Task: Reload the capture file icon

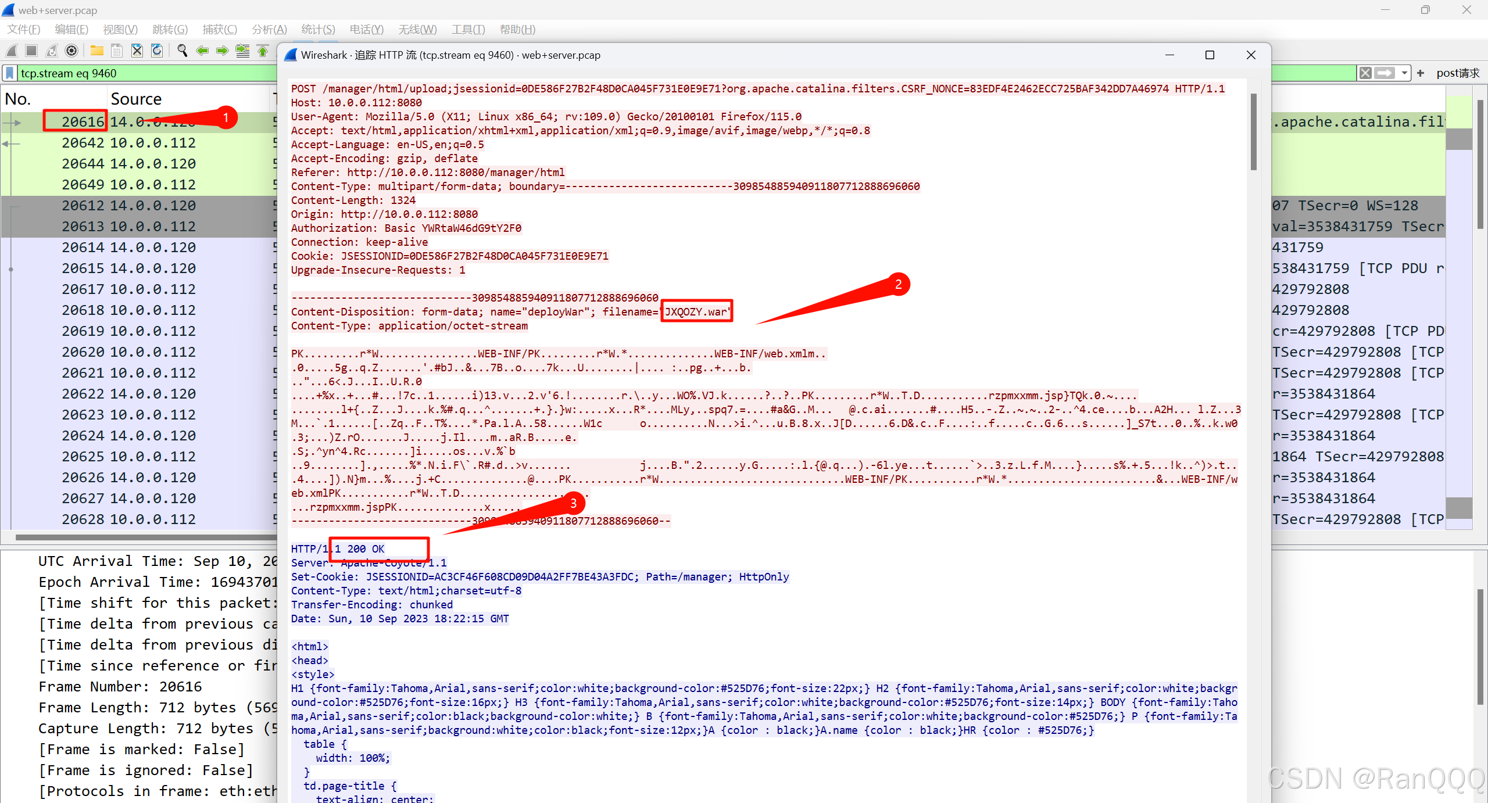Action: click(157, 51)
